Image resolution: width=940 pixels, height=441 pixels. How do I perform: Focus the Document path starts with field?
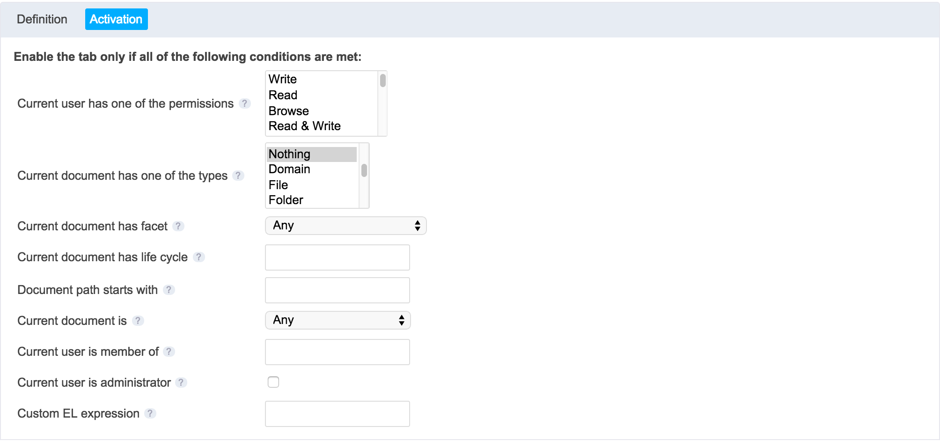[x=338, y=290]
